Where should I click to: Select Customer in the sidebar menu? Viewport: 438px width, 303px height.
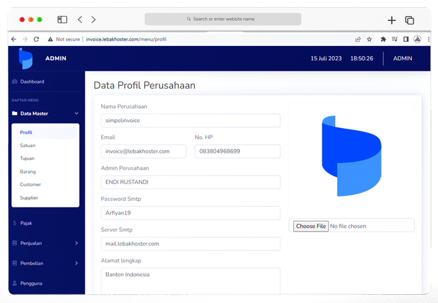point(30,184)
